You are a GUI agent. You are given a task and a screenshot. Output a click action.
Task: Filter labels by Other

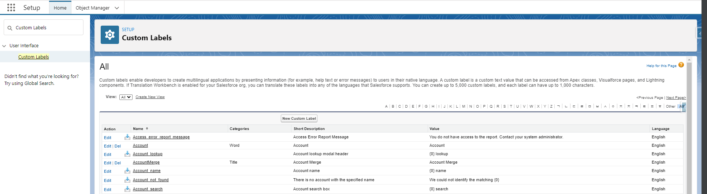pyautogui.click(x=671, y=107)
